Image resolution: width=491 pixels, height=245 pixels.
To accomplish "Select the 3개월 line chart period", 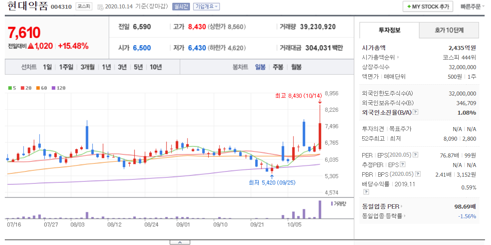I will point(88,67).
